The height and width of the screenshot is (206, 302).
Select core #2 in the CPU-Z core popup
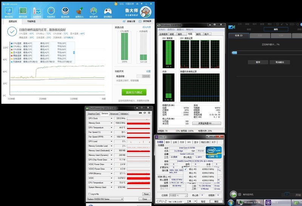[200, 177]
